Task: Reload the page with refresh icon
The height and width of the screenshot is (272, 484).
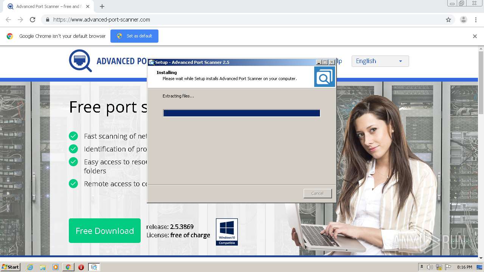Action: (33, 20)
